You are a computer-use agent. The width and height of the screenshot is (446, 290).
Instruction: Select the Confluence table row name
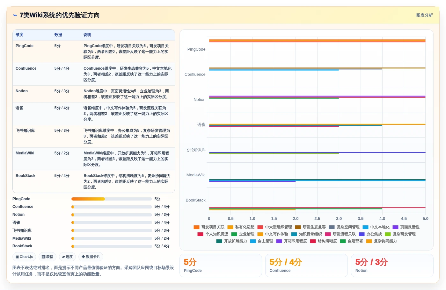pyautogui.click(x=26, y=68)
